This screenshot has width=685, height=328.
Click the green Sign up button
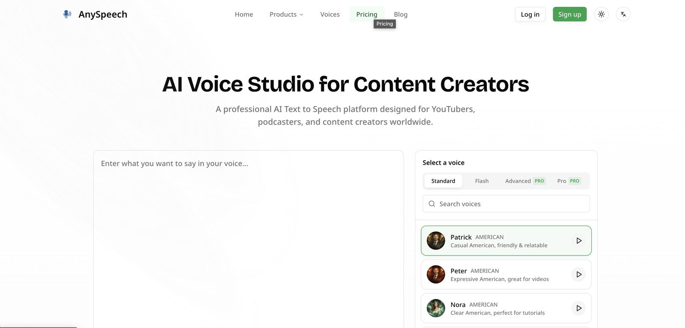tap(569, 15)
